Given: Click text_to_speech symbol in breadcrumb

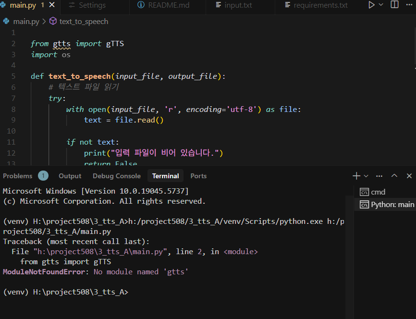Looking at the screenshot, I should pos(84,22).
